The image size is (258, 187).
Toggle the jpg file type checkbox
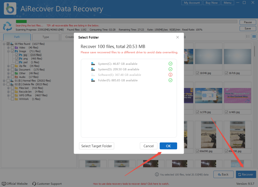(x=17, y=55)
